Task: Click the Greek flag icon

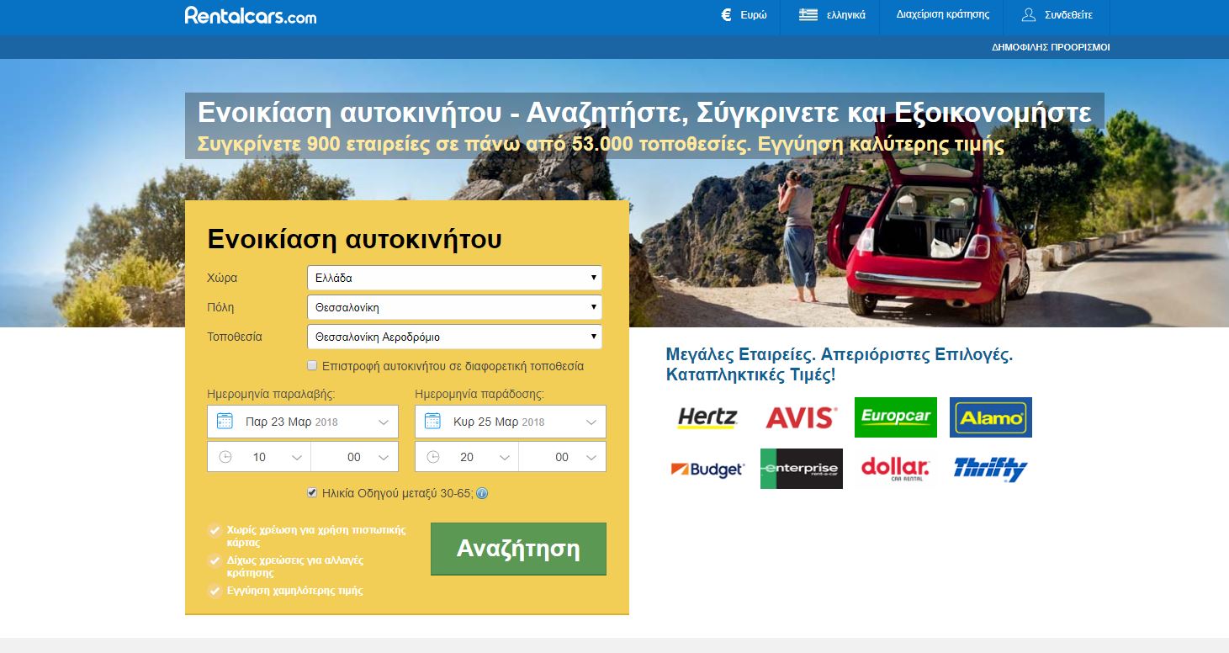Action: [x=808, y=14]
